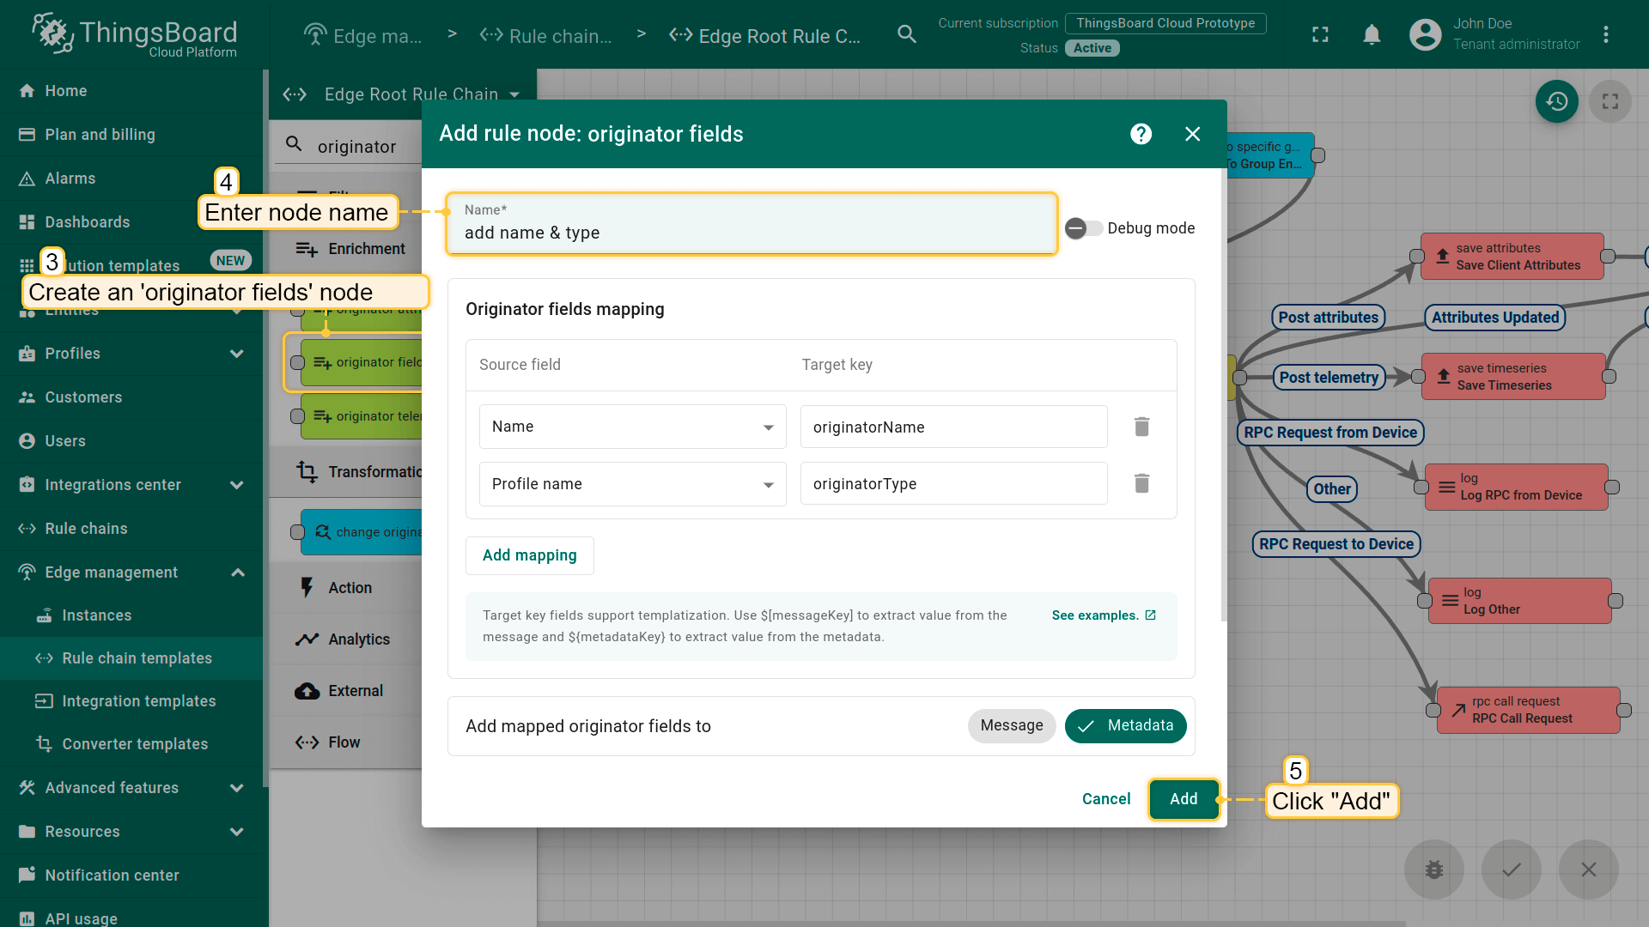Enable the Debug mode switch
This screenshot has height=927, width=1649.
(1084, 228)
